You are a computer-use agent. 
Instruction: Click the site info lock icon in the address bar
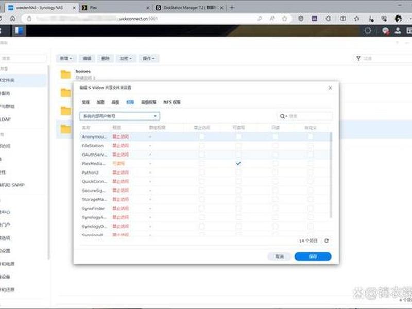[x=29, y=19]
